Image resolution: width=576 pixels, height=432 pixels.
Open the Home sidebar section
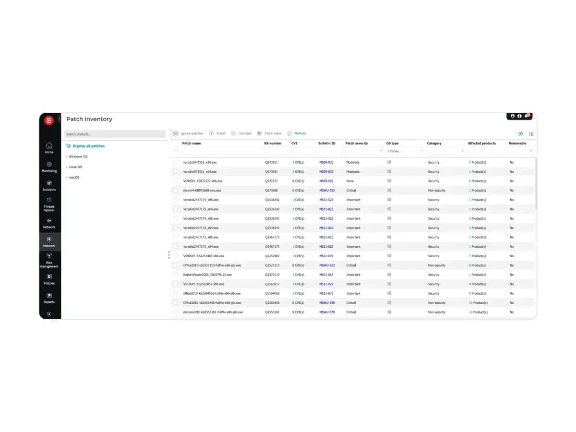click(49, 147)
